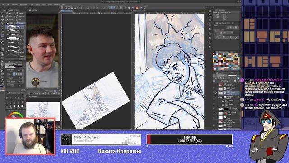Click the first icon at command bar's left end
The image size is (289, 163).
point(62,8)
